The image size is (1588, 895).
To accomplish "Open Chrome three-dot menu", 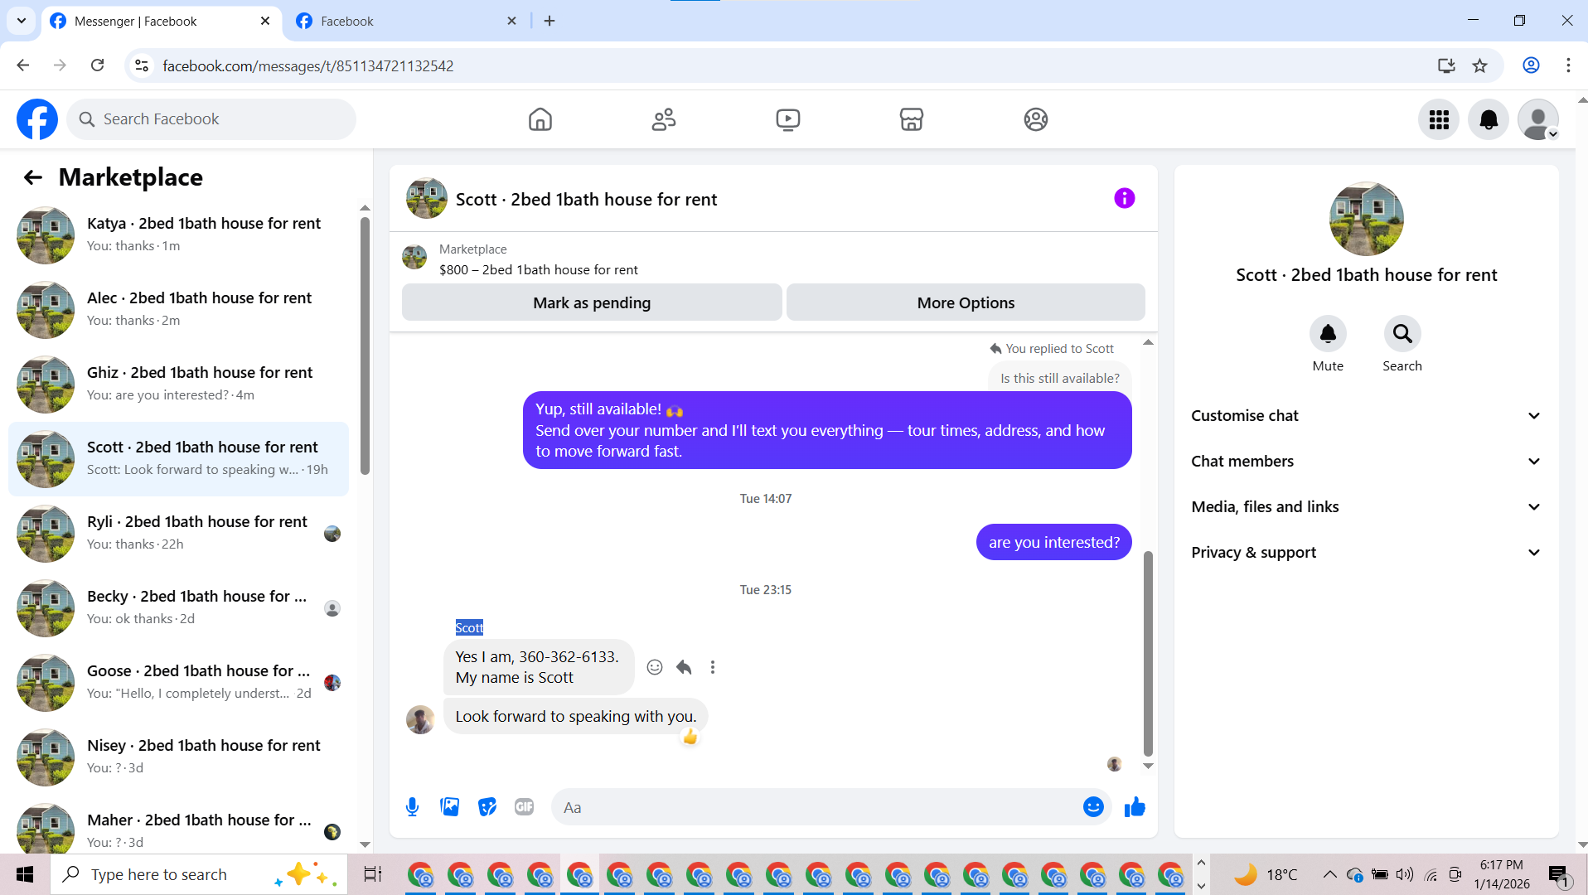I will 1568,65.
